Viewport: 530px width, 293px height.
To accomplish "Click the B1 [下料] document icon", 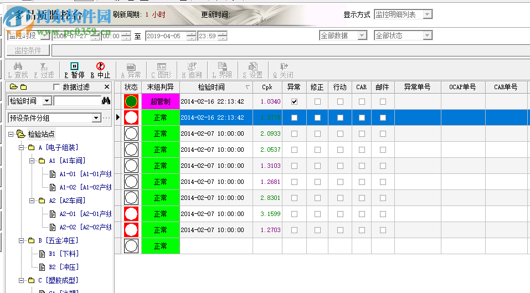I will click(42, 254).
